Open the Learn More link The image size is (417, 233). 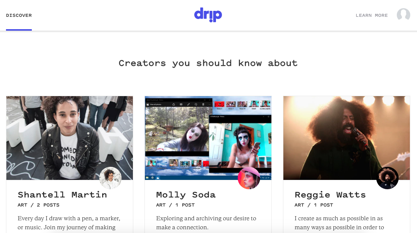point(372,15)
